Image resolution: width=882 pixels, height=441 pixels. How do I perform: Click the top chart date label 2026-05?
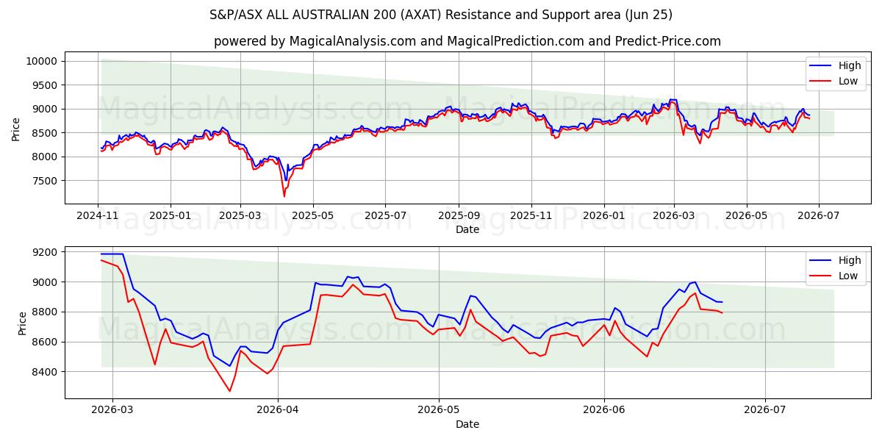747,217
